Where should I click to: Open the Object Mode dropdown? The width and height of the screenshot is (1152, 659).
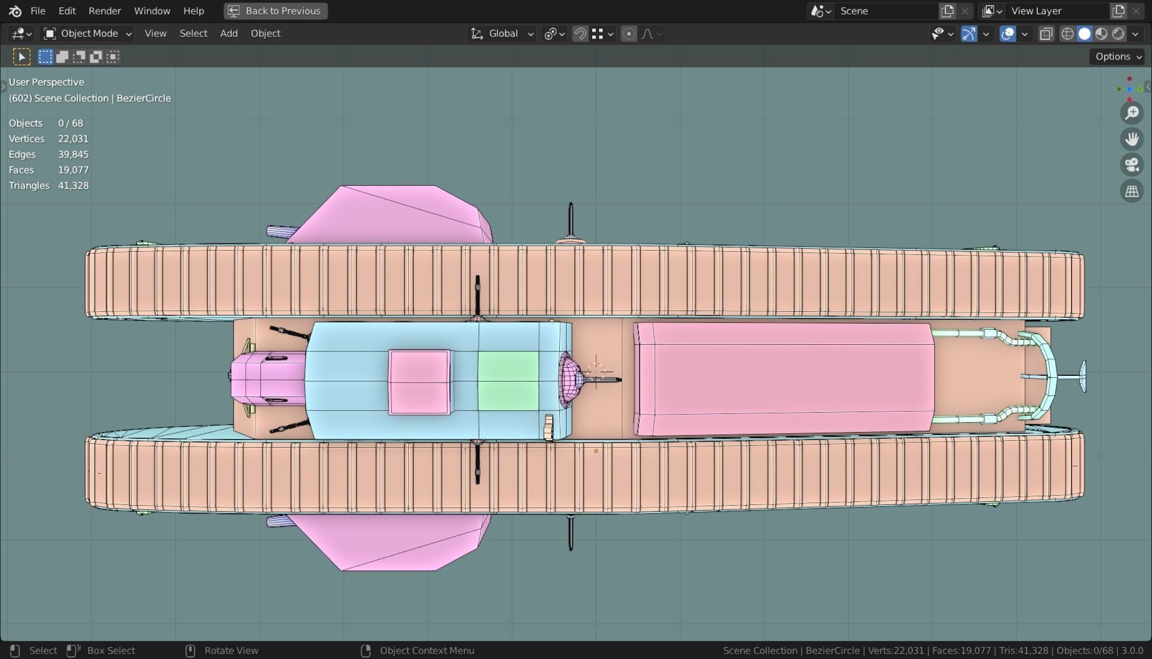[x=87, y=34]
